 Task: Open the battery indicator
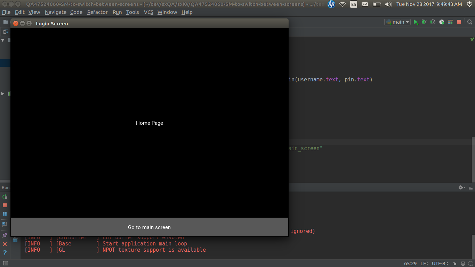tap(377, 4)
